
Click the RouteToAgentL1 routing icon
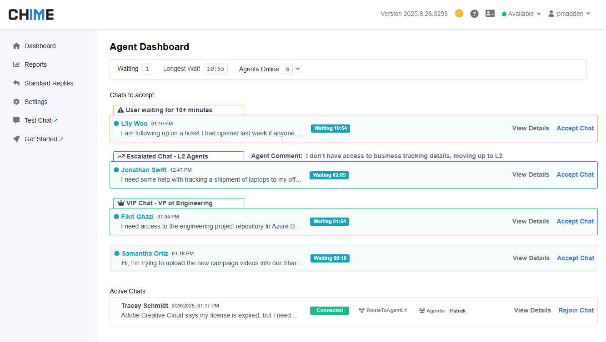click(362, 311)
